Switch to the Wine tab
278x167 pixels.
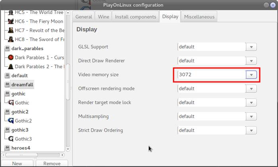click(x=103, y=17)
